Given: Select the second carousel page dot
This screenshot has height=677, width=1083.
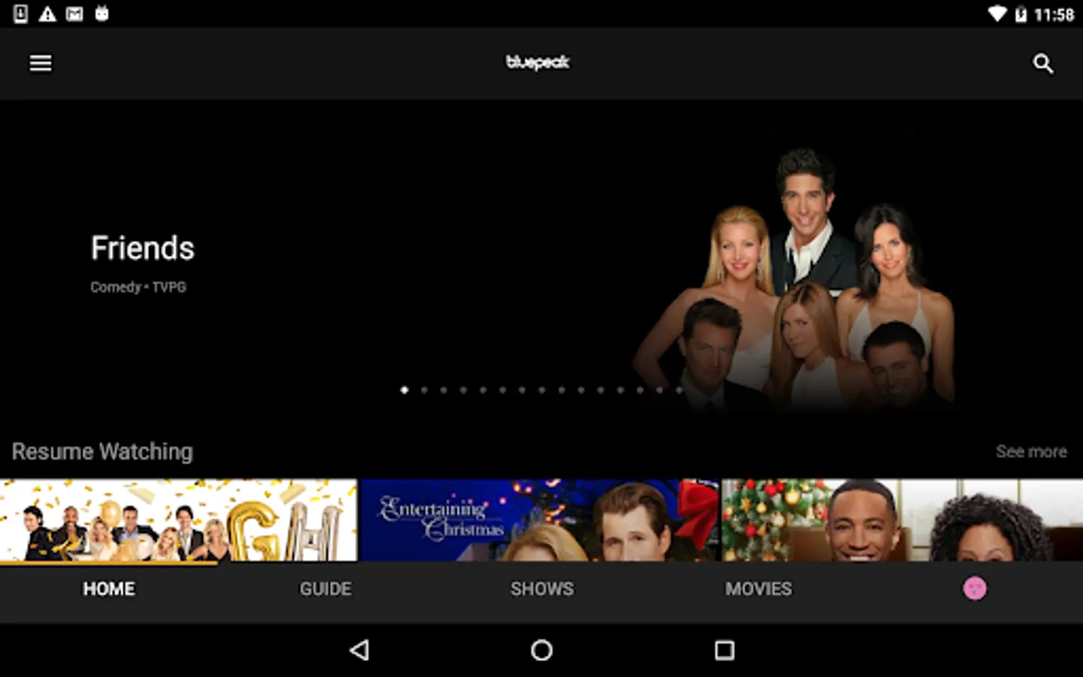Looking at the screenshot, I should 424,390.
